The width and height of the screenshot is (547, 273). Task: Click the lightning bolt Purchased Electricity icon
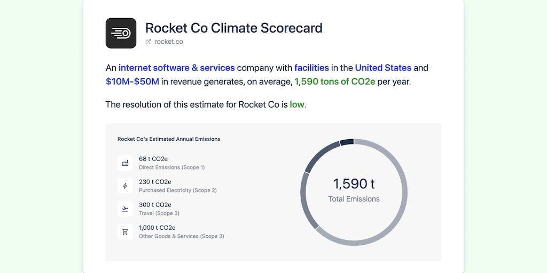click(125, 186)
